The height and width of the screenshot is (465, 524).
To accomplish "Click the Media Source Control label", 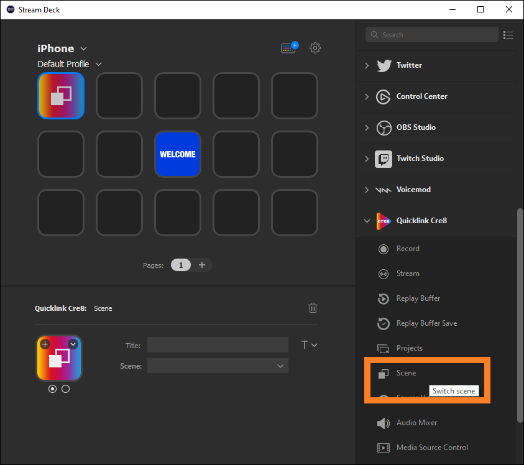I will (432, 447).
